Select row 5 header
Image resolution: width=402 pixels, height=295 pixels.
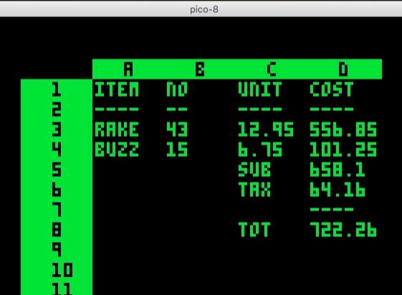(x=57, y=170)
